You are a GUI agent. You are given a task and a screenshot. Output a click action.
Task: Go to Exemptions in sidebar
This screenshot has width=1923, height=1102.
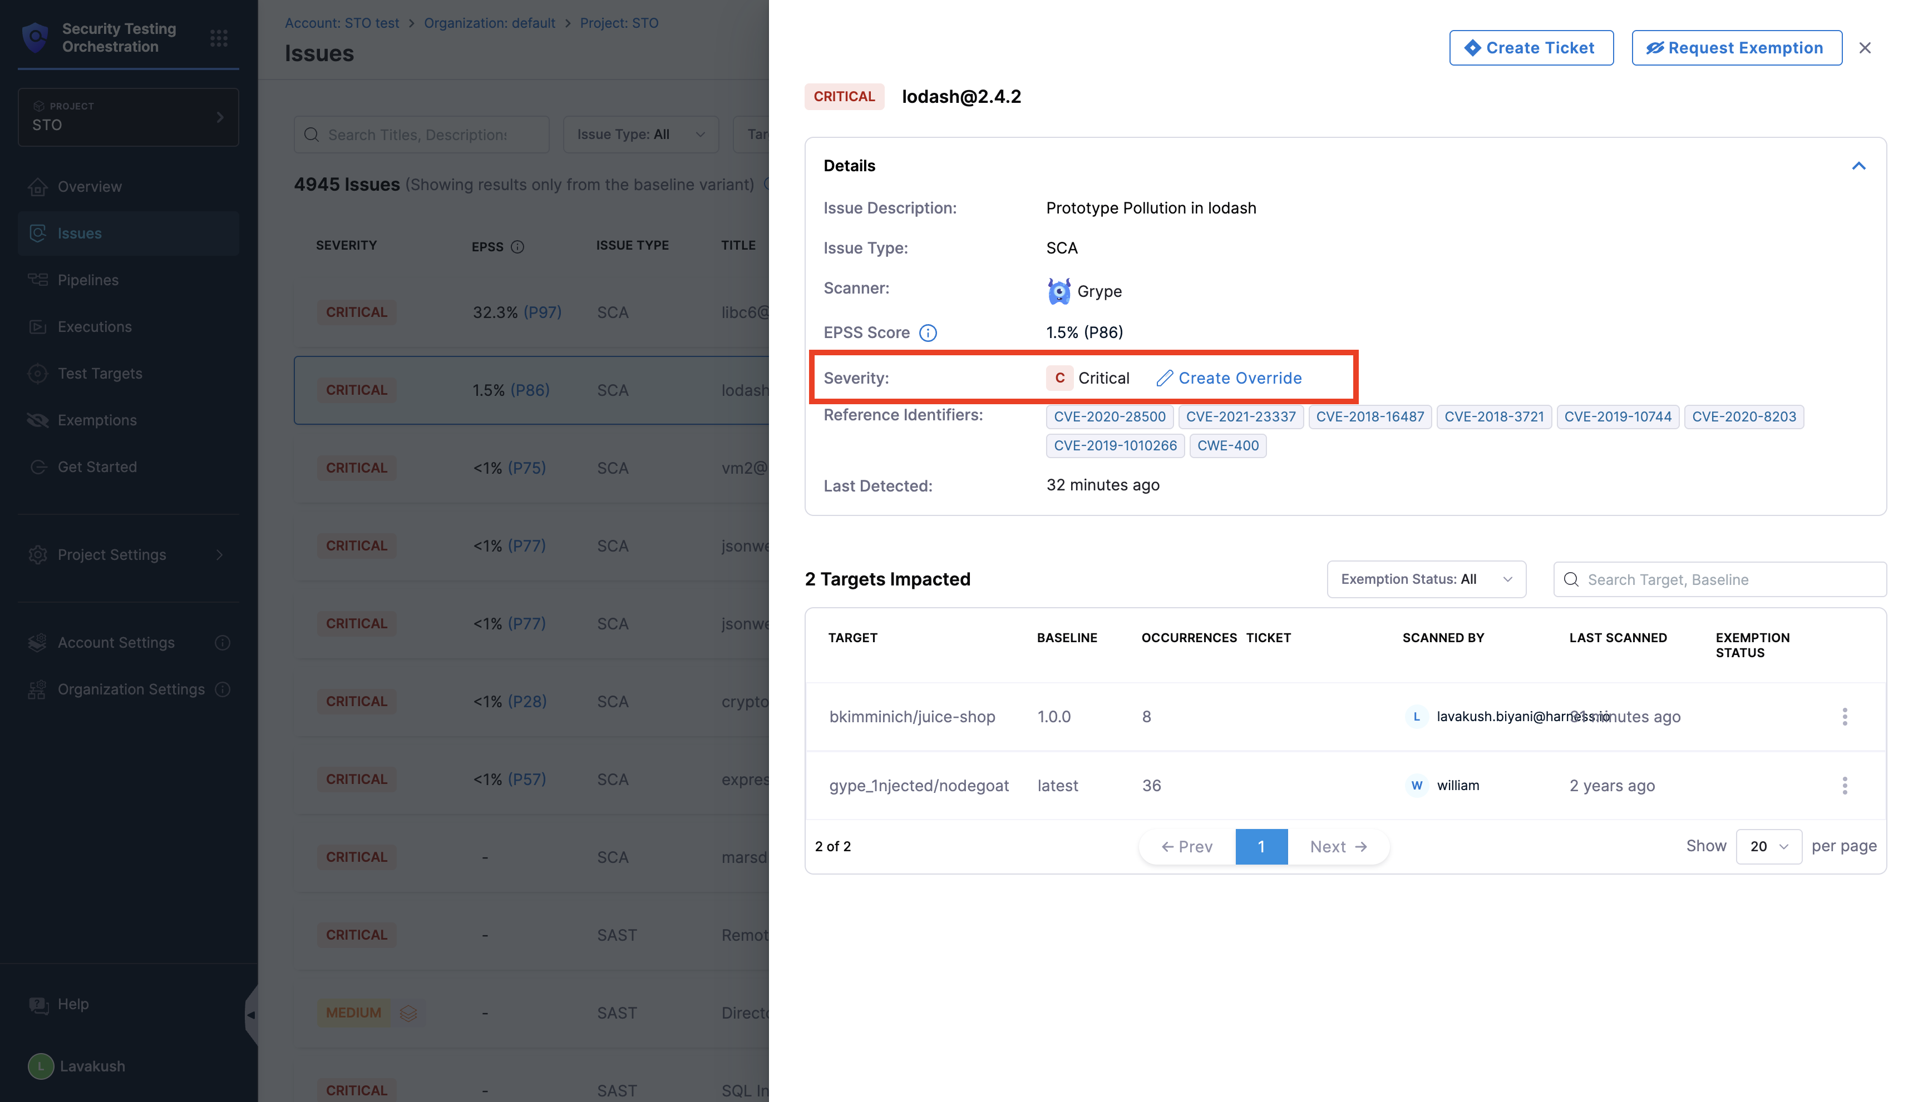(x=97, y=420)
